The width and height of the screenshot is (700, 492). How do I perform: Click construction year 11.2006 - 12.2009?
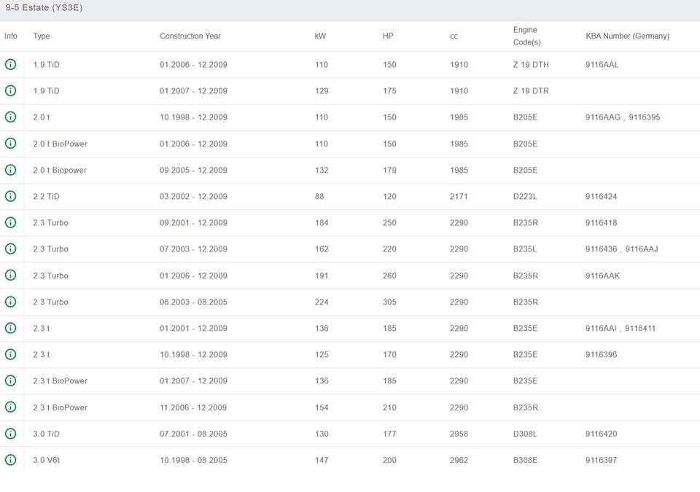(x=193, y=407)
